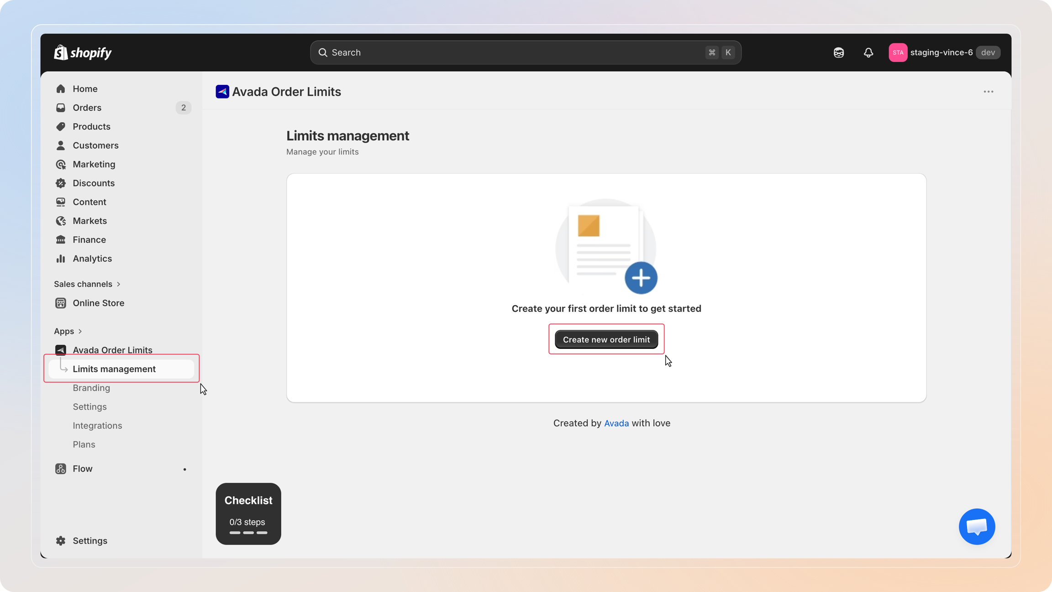The height and width of the screenshot is (592, 1052).
Task: Click the Online Store icon
Action: [61, 303]
